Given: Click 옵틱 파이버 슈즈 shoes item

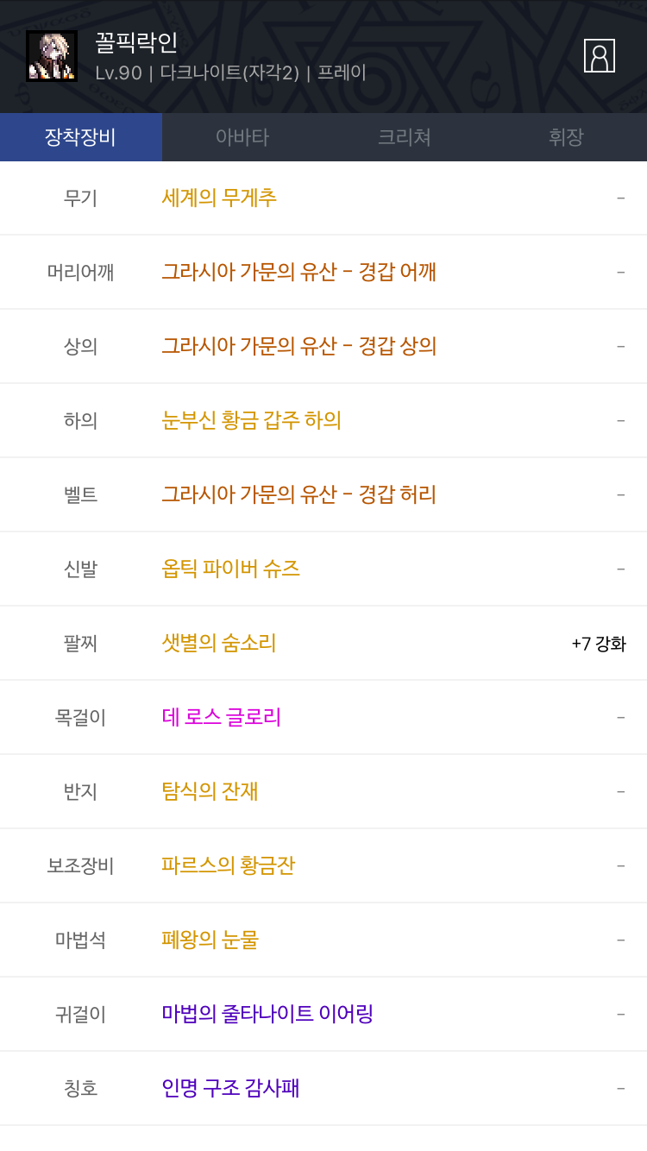Looking at the screenshot, I should pyautogui.click(x=230, y=569).
